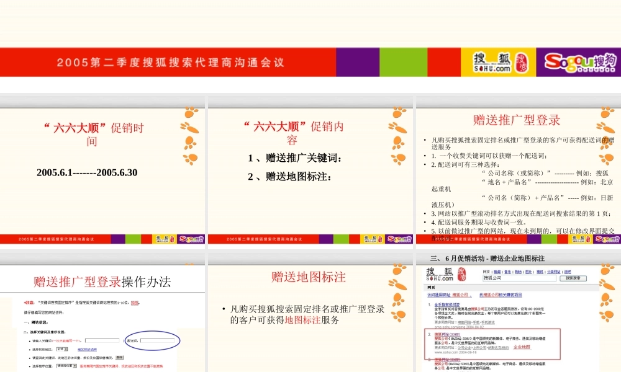Select the banner title 2005第二季度搜狐搜索代理商沟通会议
Viewport: 621px width, 372px height.
point(170,63)
